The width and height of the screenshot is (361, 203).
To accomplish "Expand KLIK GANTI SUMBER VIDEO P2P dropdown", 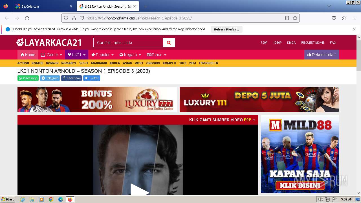I will pos(222,120).
